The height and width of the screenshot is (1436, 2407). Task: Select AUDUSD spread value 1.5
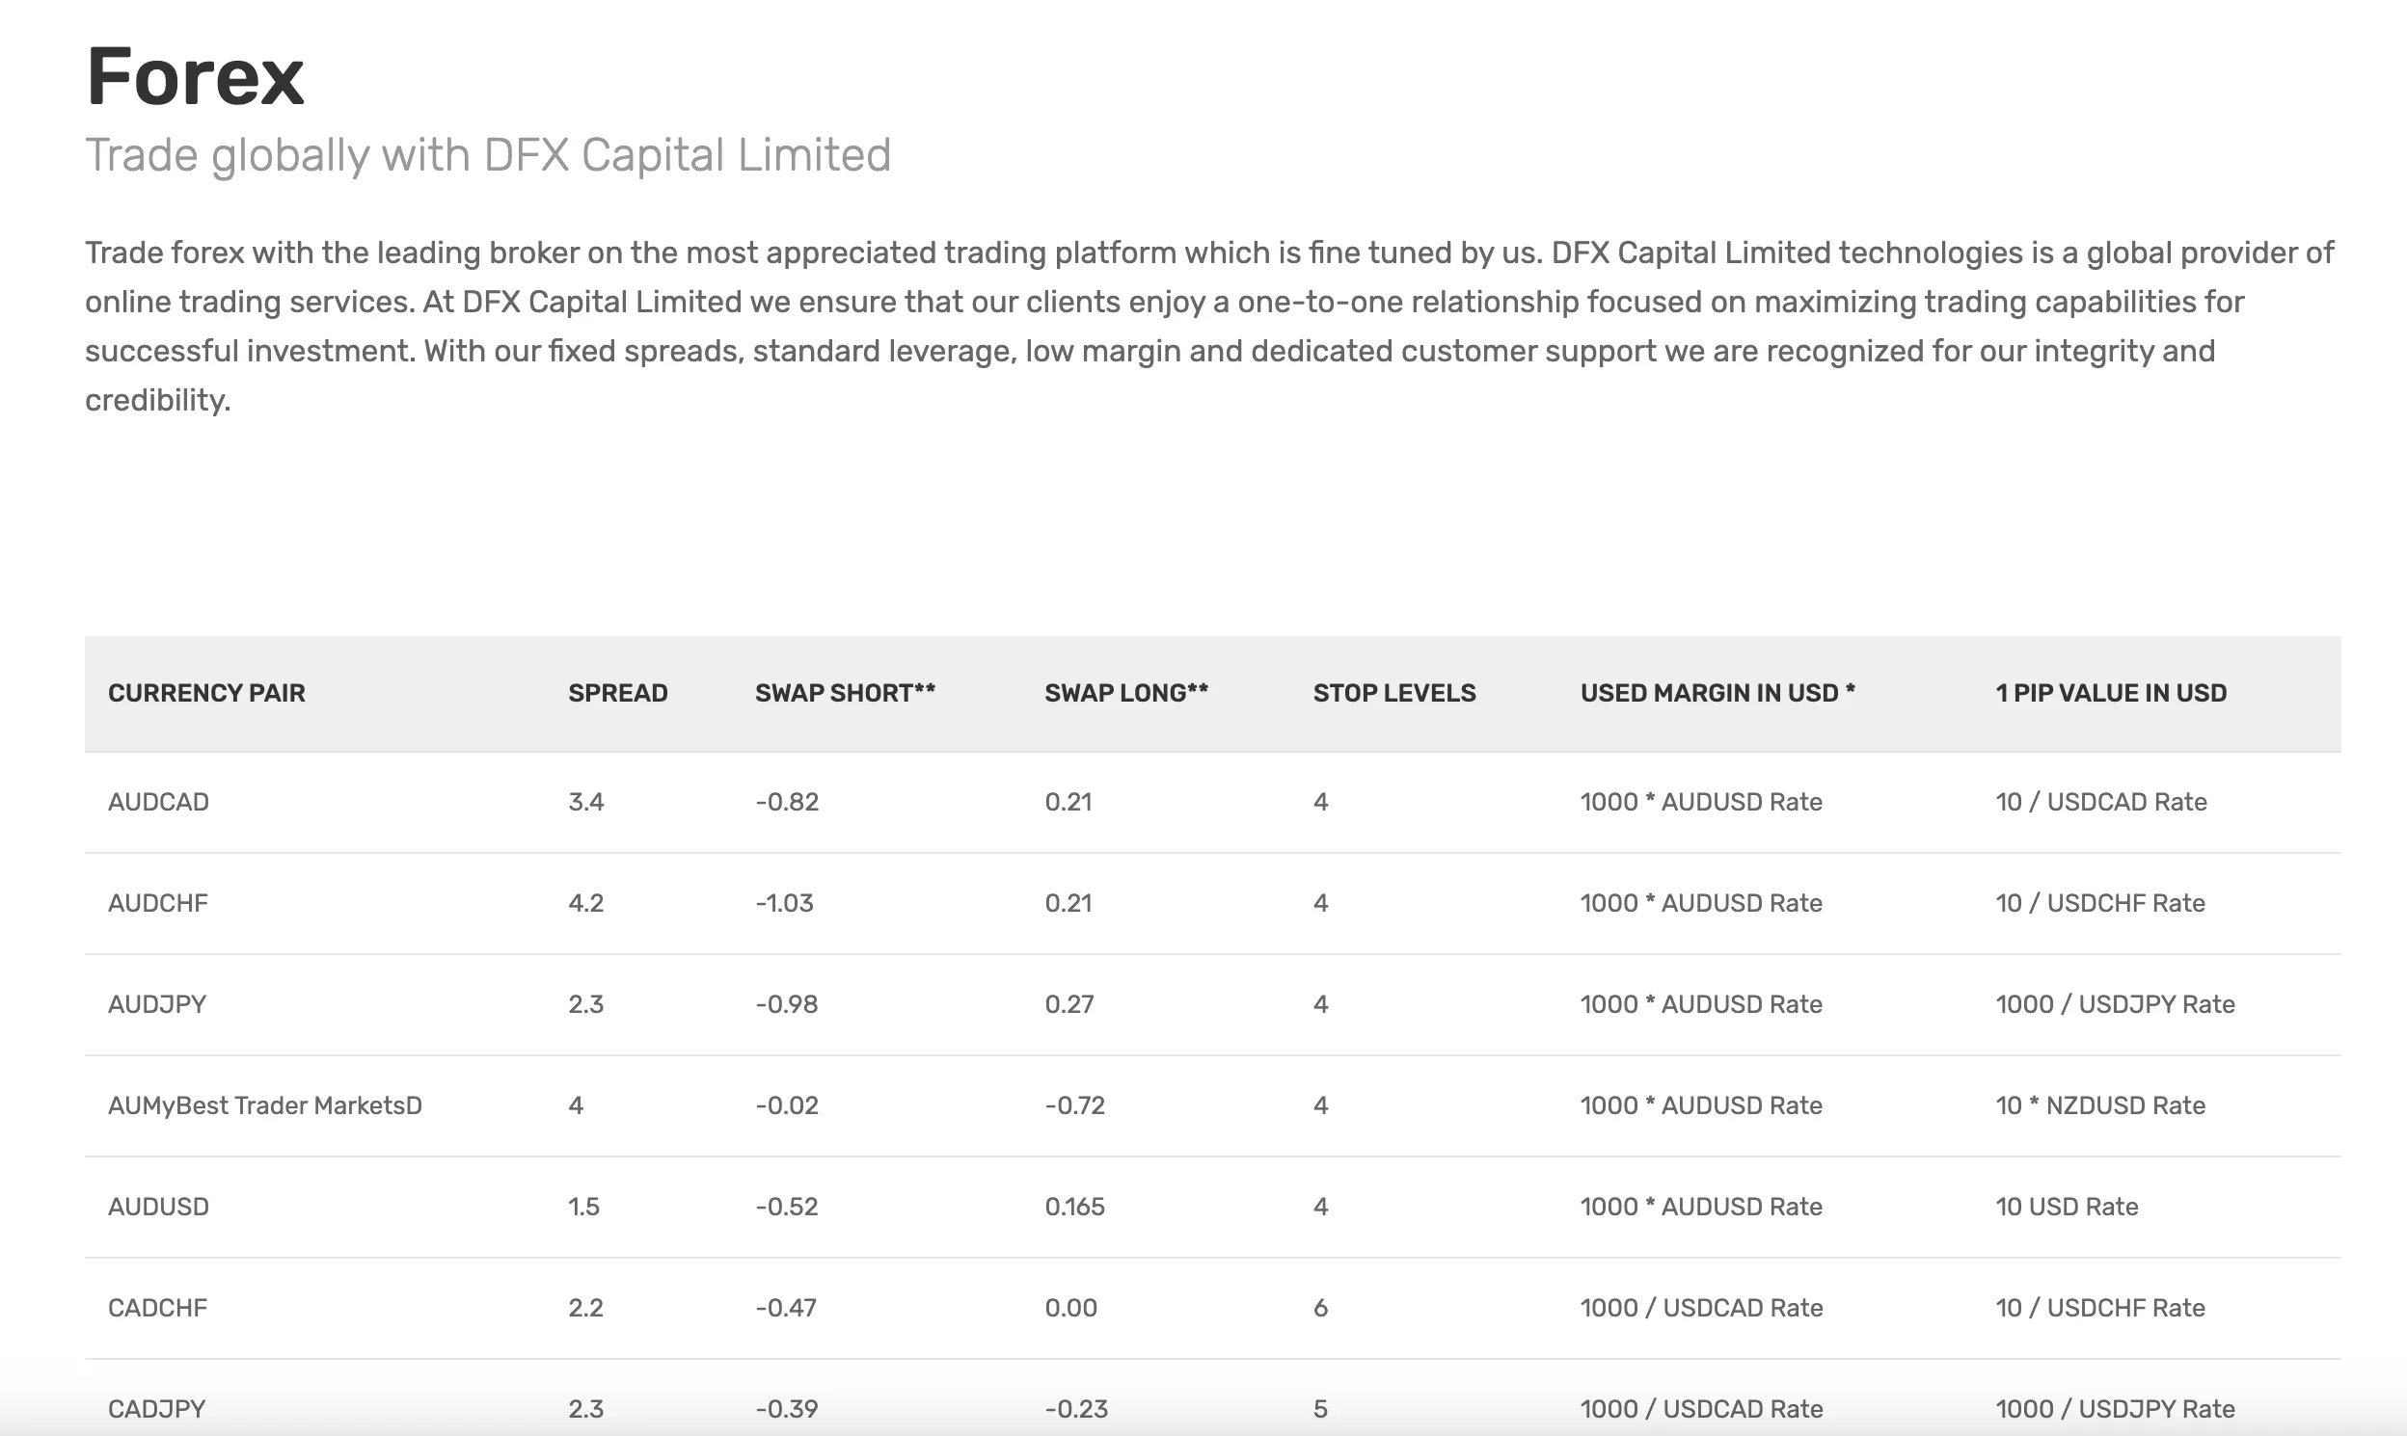pyautogui.click(x=583, y=1207)
